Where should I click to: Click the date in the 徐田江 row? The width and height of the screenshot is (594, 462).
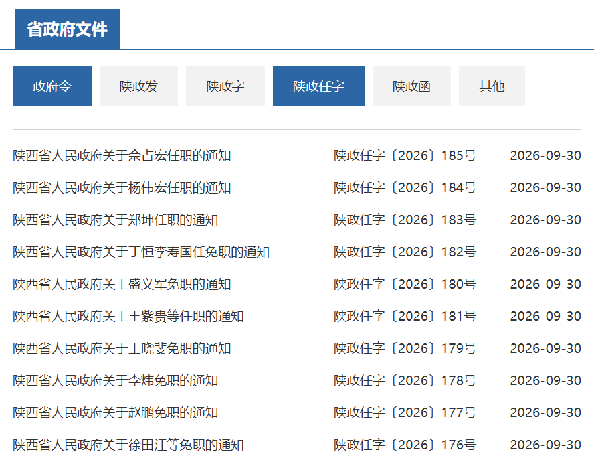tap(546, 445)
